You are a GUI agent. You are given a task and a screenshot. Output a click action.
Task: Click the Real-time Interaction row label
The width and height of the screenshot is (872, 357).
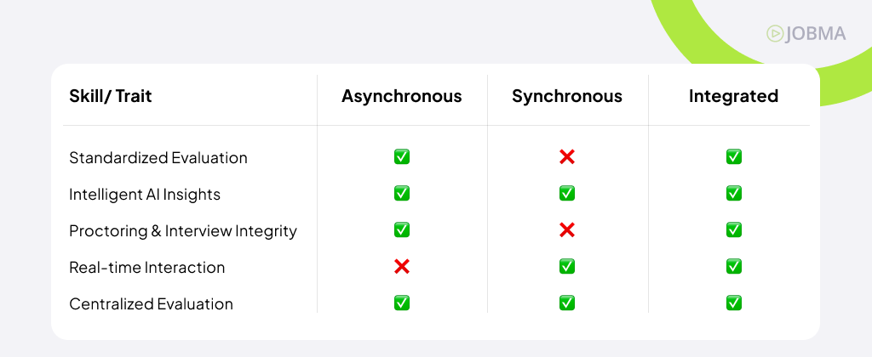tap(147, 268)
